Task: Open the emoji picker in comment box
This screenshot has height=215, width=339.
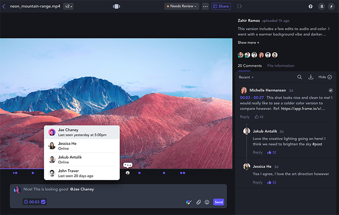Action: click(x=207, y=202)
